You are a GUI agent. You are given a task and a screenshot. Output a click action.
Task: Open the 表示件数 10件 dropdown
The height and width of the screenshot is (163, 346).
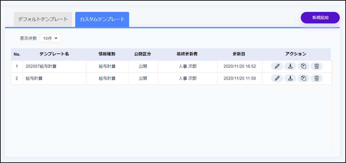51,38
